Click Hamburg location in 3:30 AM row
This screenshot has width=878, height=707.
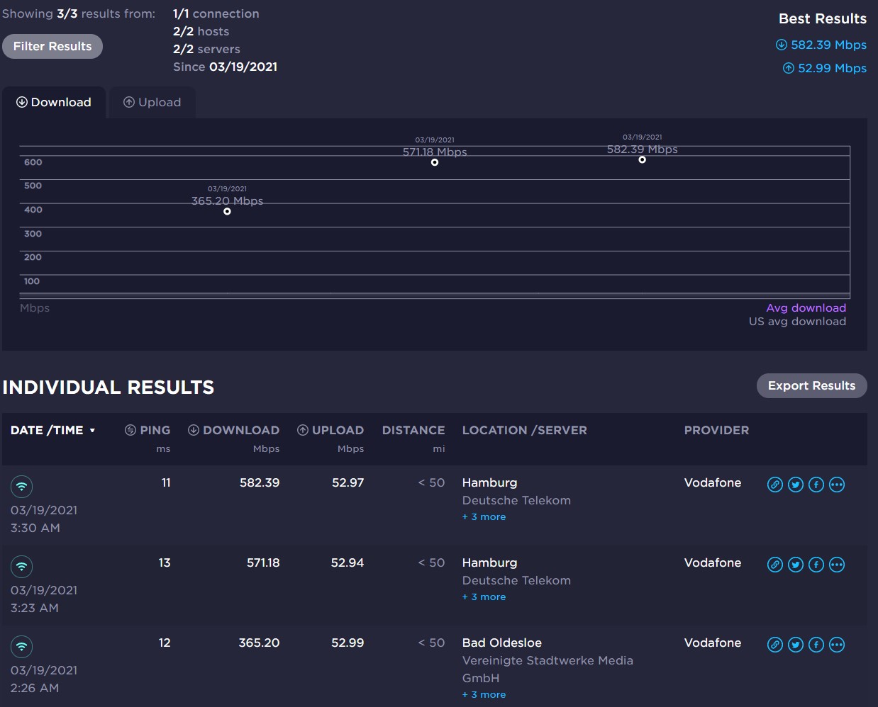coord(490,483)
